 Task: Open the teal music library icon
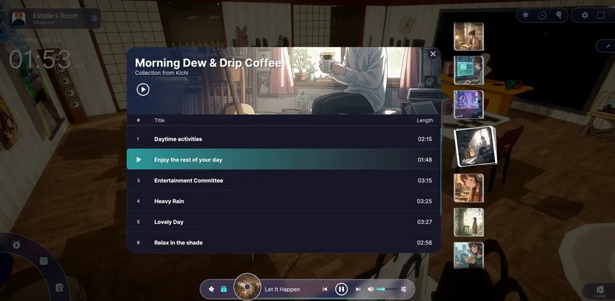tap(224, 290)
